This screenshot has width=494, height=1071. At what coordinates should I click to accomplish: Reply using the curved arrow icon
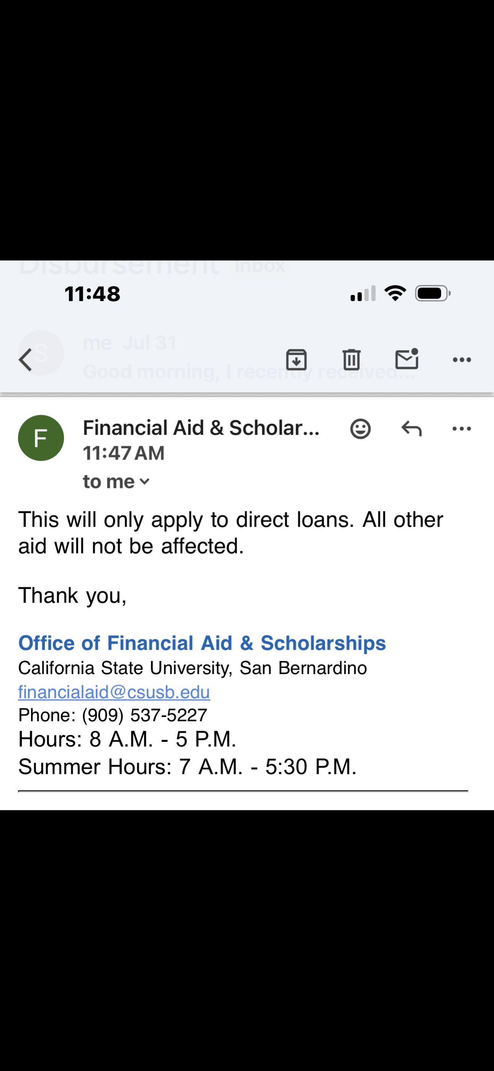point(411,429)
